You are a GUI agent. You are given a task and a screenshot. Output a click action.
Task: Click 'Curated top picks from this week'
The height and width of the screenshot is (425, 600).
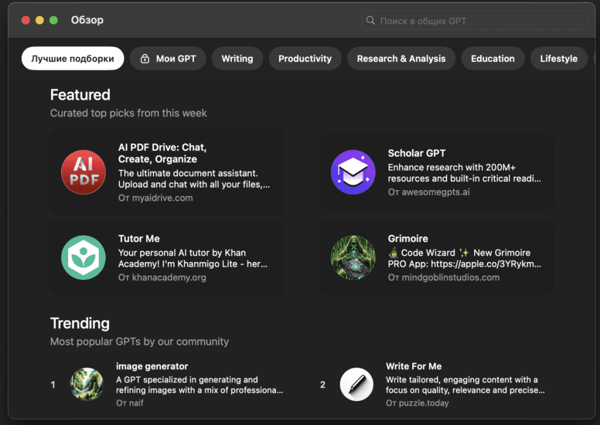[128, 113]
